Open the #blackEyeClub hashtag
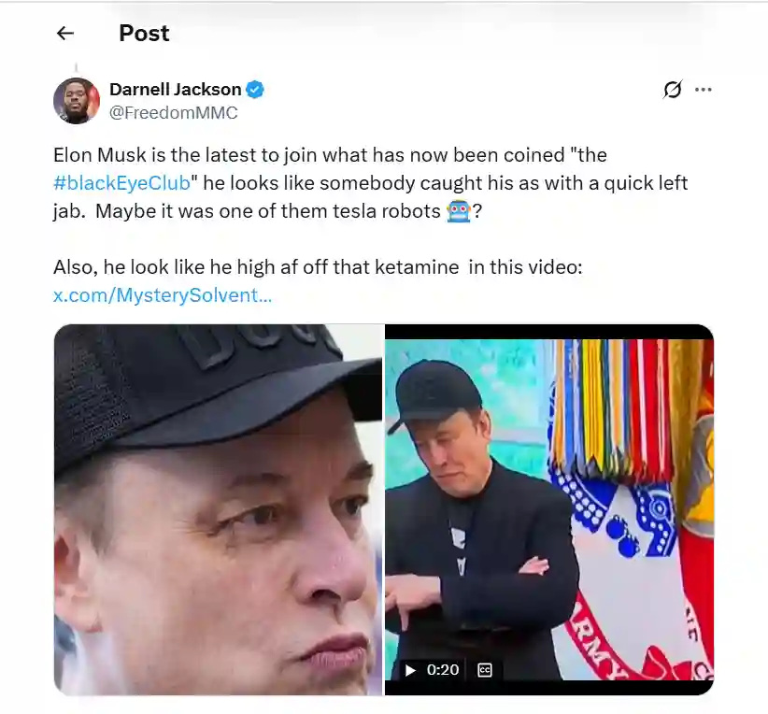The height and width of the screenshot is (714, 768). click(121, 183)
